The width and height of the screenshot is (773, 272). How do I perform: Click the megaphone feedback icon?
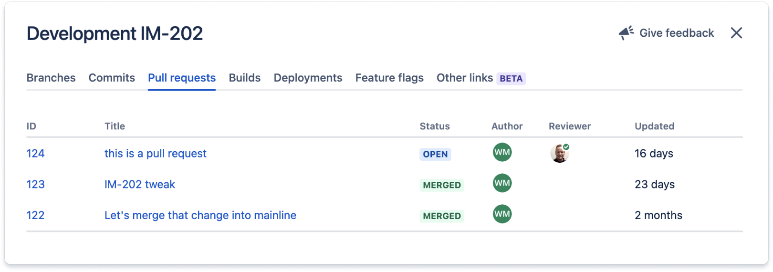[x=626, y=33]
